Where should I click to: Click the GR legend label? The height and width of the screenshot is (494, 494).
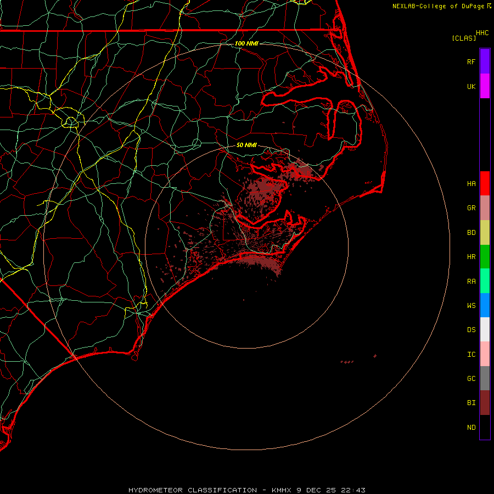pyautogui.click(x=471, y=208)
